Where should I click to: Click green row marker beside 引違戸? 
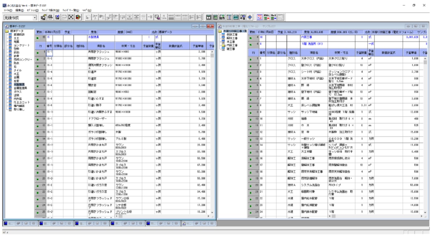click(38, 73)
